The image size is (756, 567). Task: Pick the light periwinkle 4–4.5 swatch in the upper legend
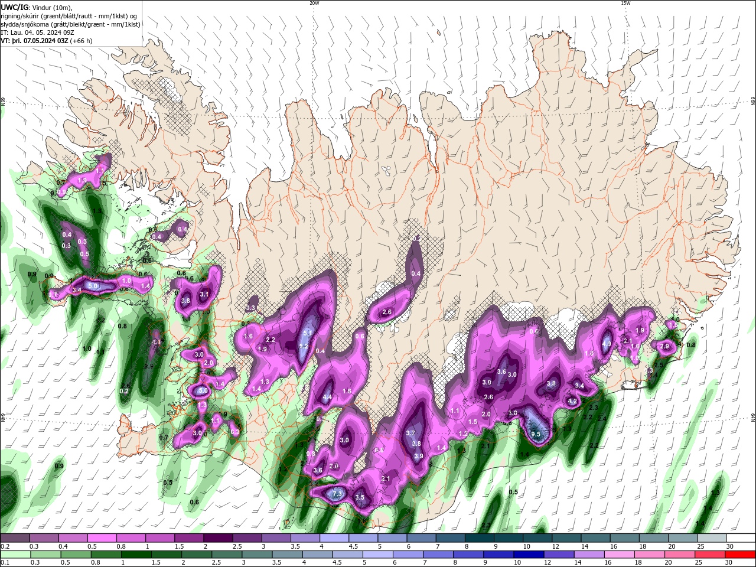click(x=333, y=538)
